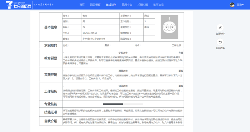Click the name value 七分
The width and height of the screenshot is (250, 132).
point(85,16)
